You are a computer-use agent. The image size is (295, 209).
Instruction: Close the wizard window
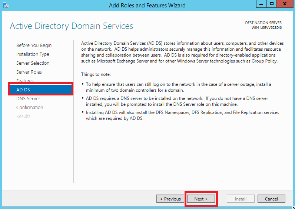(x=285, y=4)
